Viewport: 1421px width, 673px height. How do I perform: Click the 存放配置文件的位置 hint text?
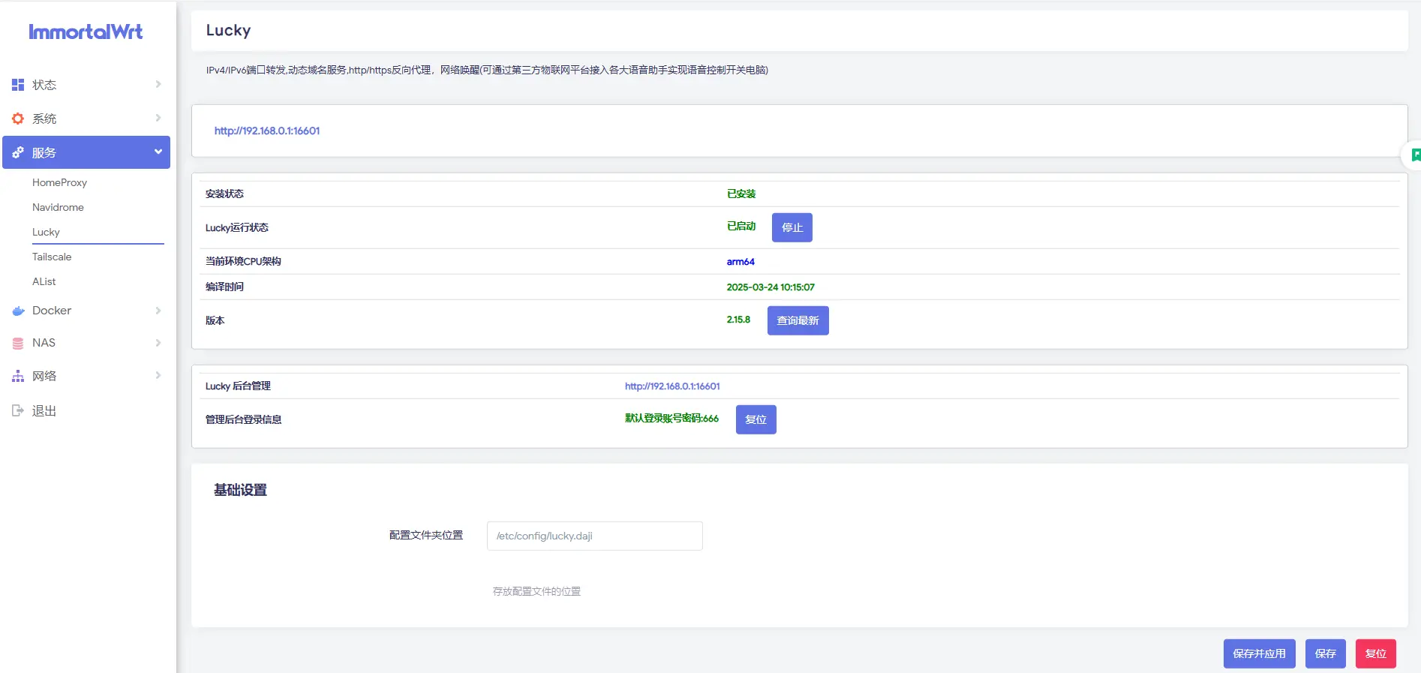click(536, 591)
